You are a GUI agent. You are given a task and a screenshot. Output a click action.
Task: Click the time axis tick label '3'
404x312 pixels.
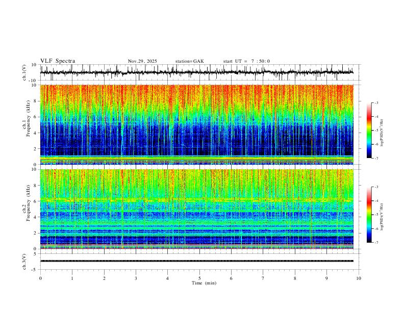point(136,278)
